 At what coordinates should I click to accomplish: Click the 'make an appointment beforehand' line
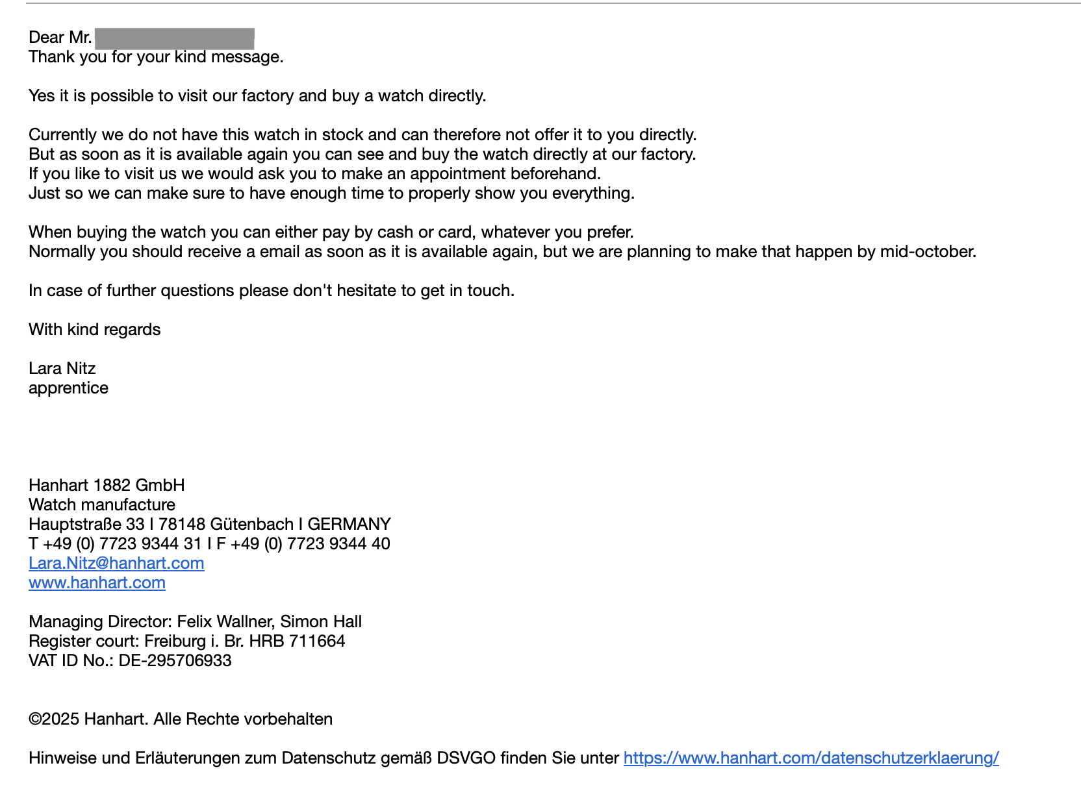(x=314, y=174)
